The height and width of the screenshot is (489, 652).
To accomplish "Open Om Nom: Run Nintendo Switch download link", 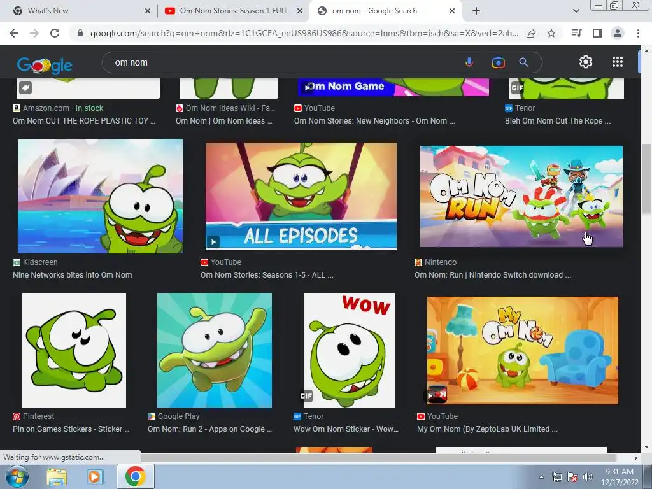I will tap(493, 275).
